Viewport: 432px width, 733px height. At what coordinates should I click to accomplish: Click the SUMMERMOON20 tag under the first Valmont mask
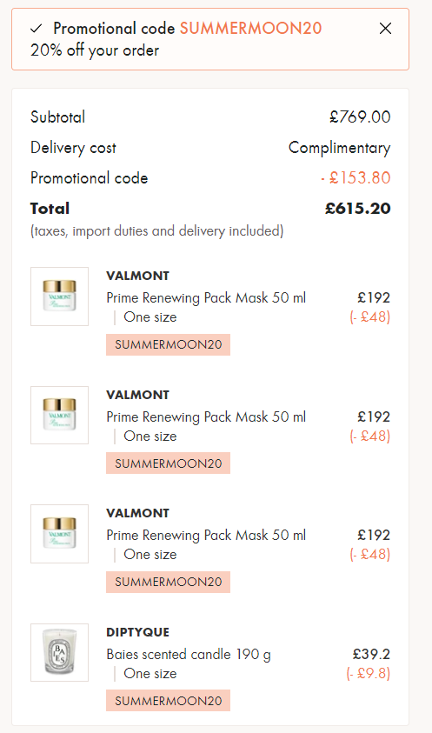(x=169, y=344)
